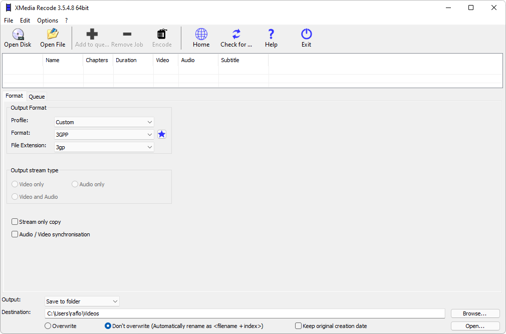Click the Name column header

pyautogui.click(x=63, y=60)
